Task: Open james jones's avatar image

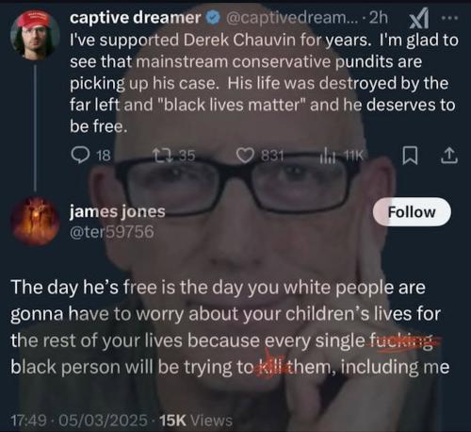Action: click(35, 221)
